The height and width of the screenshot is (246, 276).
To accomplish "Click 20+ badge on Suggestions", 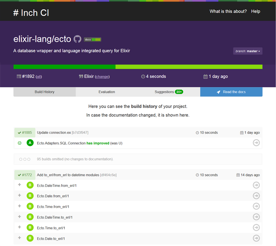I will coord(179,92).
